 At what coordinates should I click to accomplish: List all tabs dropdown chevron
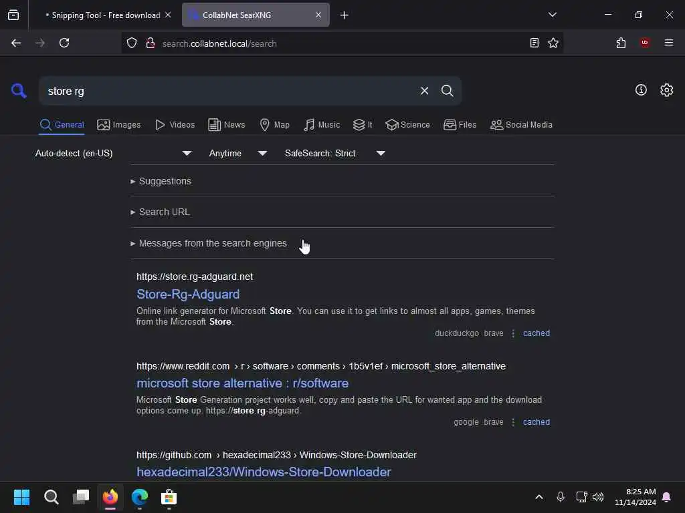pos(552,15)
